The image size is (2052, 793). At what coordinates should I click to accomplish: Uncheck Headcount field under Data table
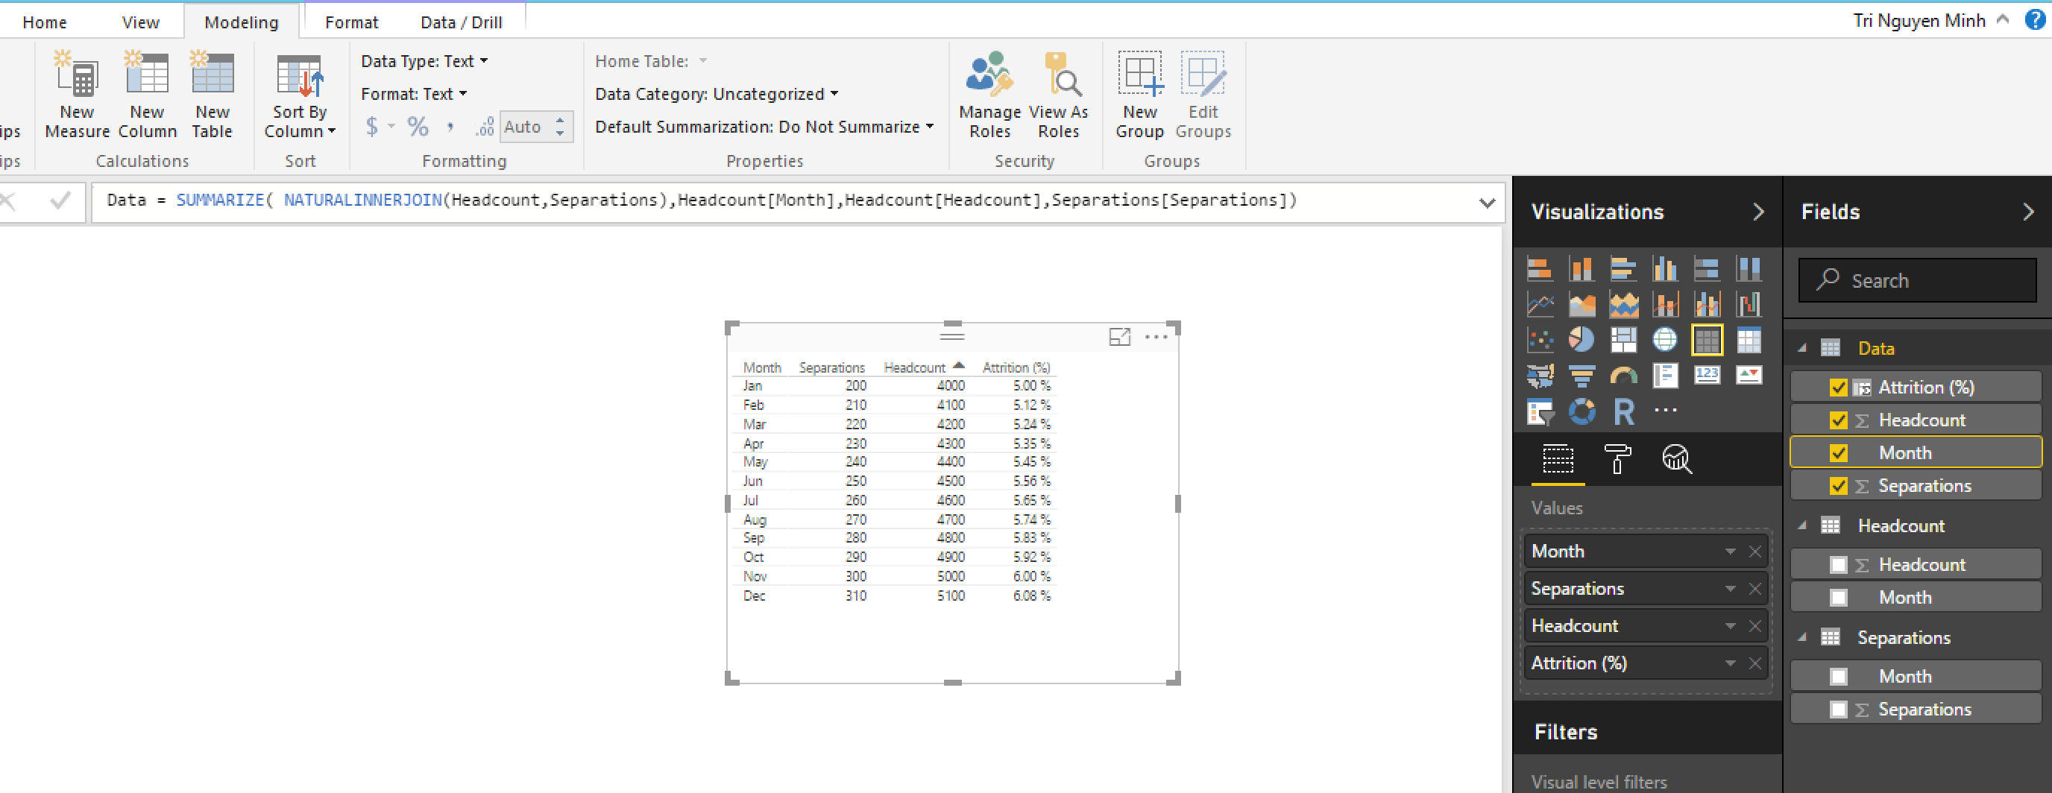coord(1838,420)
